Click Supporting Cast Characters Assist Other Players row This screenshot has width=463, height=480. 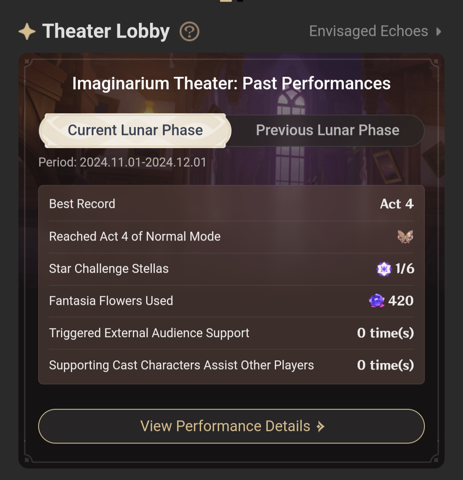181,365
